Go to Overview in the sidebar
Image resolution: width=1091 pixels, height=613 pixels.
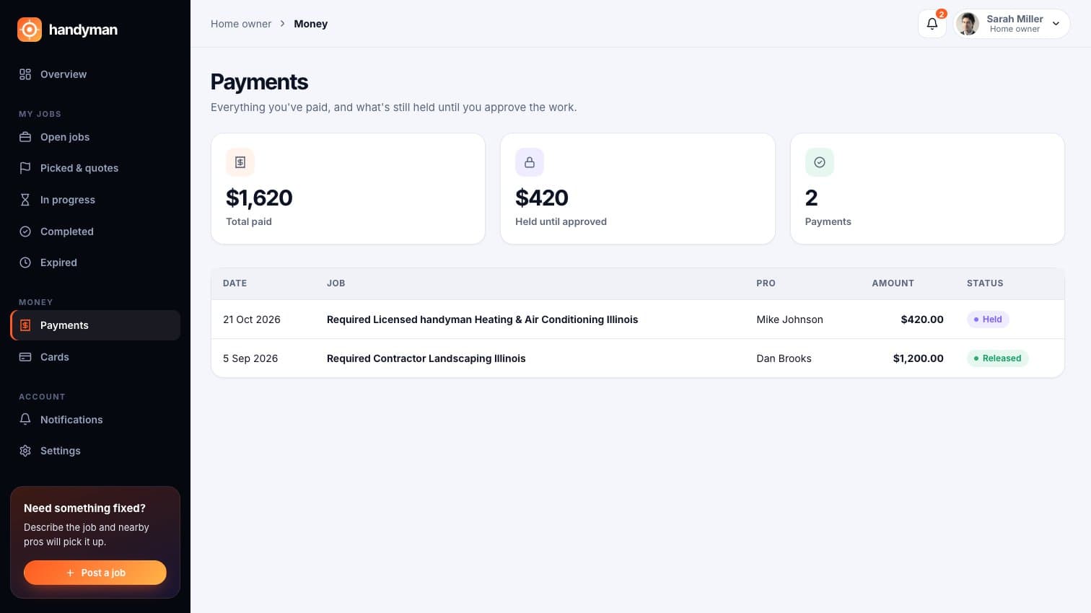point(95,74)
